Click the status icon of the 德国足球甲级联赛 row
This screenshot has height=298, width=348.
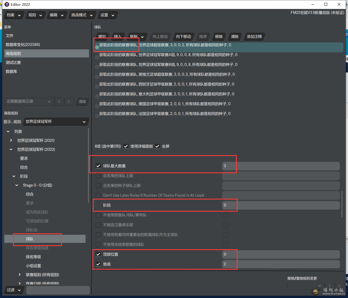tap(97, 106)
